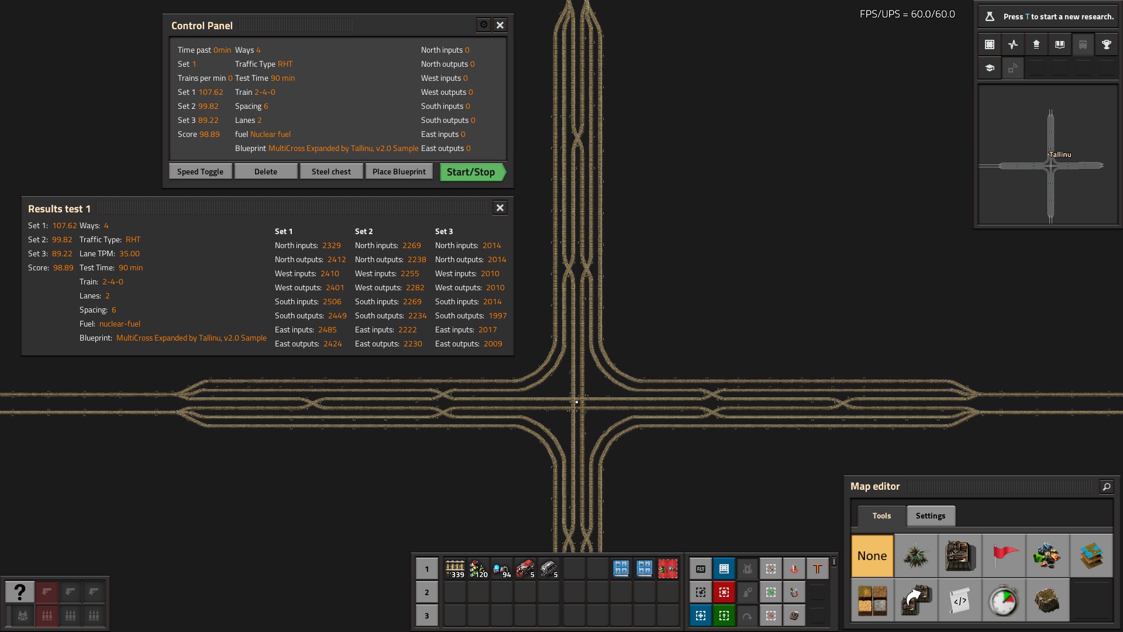Click the Place Blueprint button
Screen dimensions: 1123x632
[x=399, y=171]
